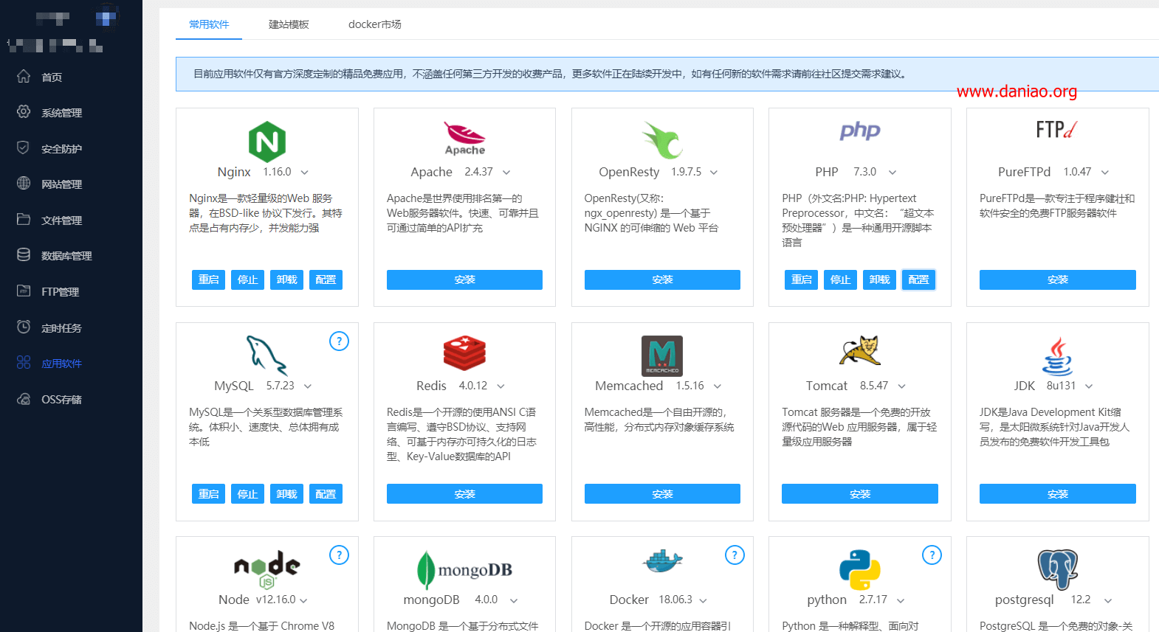This screenshot has height=632, width=1159.
Task: Click 安装 button on PureFTPd card
Action: 1058,279
